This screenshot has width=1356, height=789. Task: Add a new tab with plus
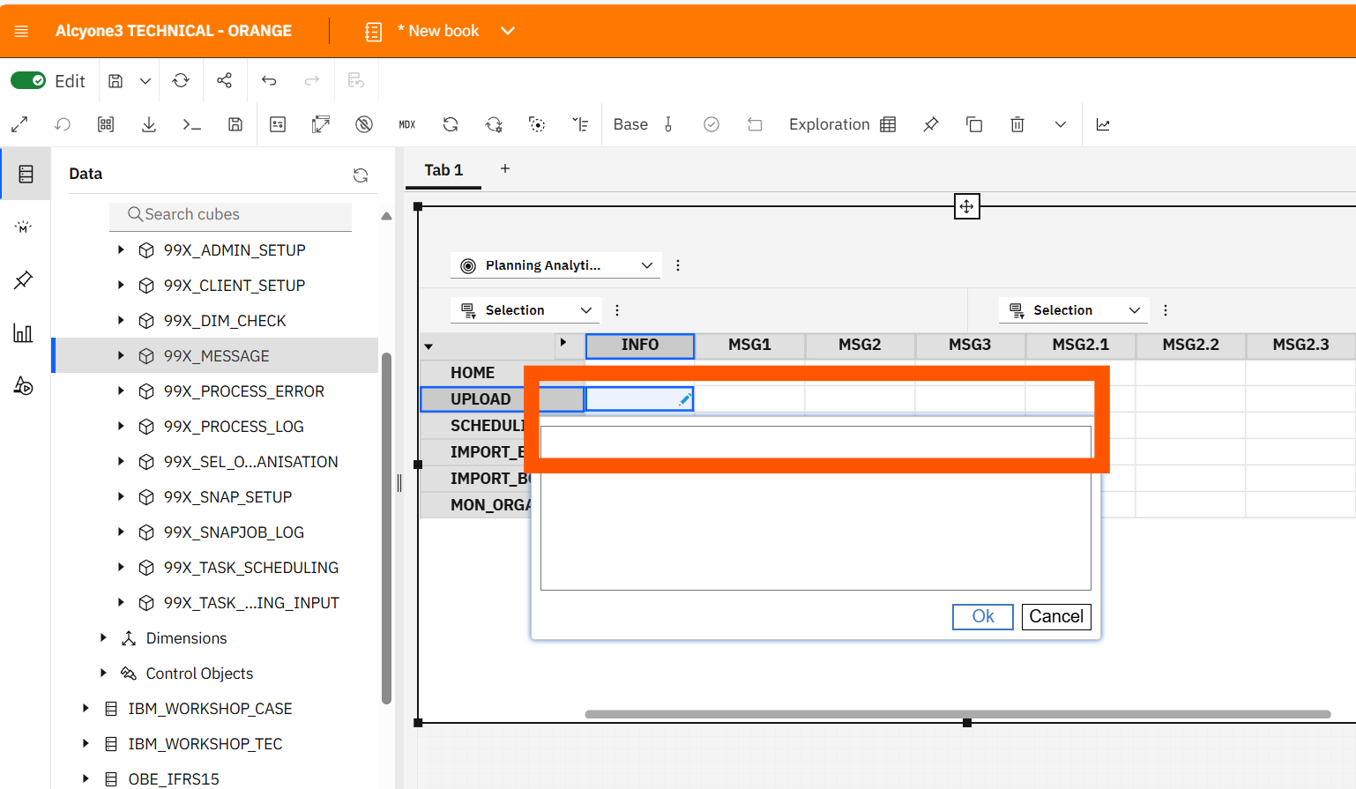click(505, 168)
